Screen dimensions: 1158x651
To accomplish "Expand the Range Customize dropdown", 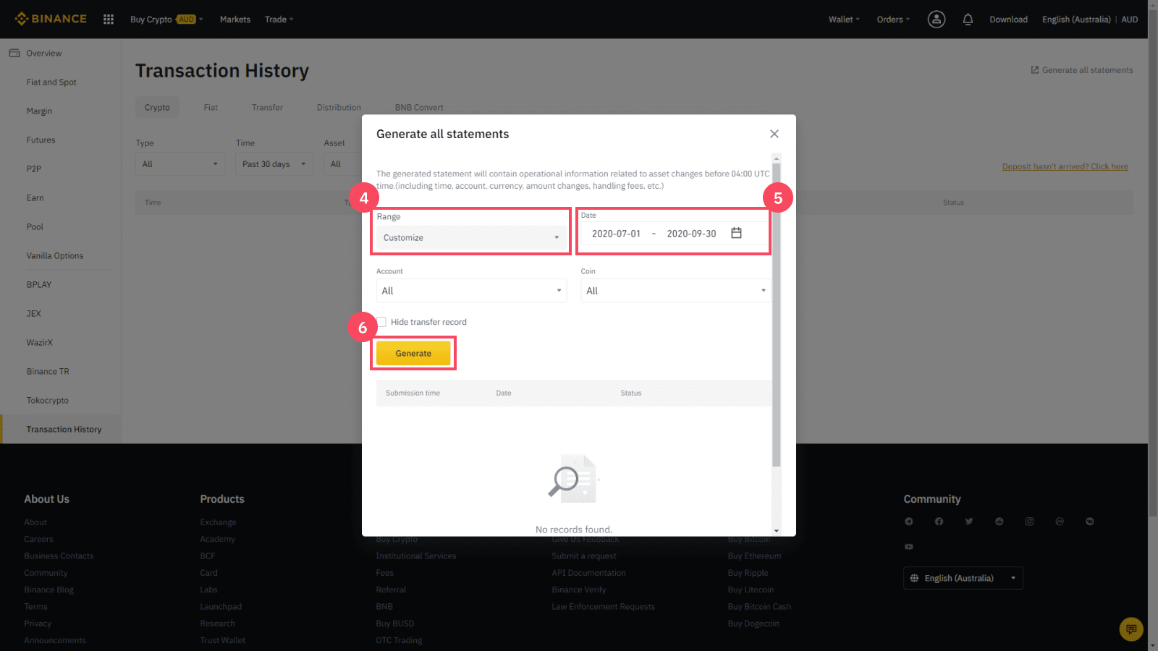I will [471, 237].
